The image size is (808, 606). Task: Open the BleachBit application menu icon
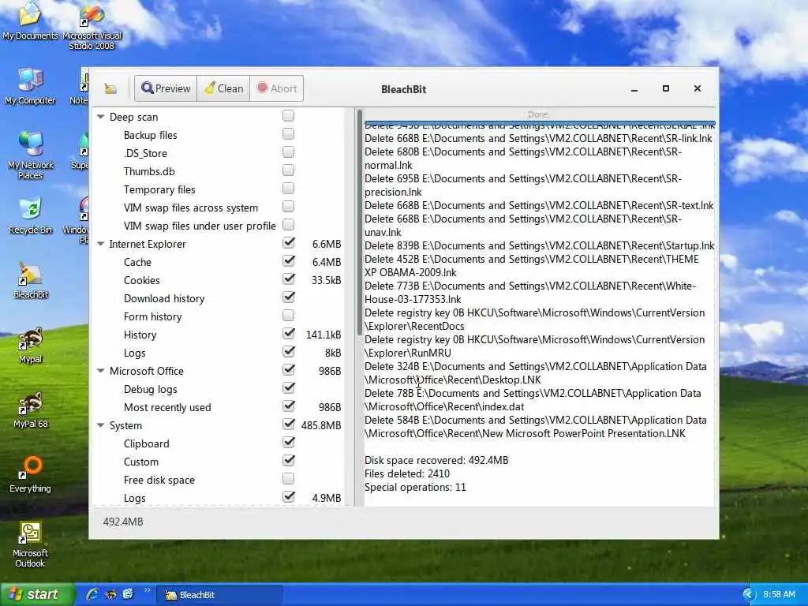coord(110,88)
